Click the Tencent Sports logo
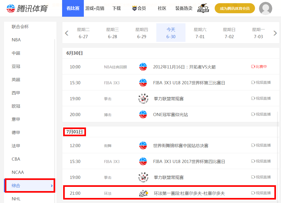This screenshot has width=281, height=203. pos(27,8)
